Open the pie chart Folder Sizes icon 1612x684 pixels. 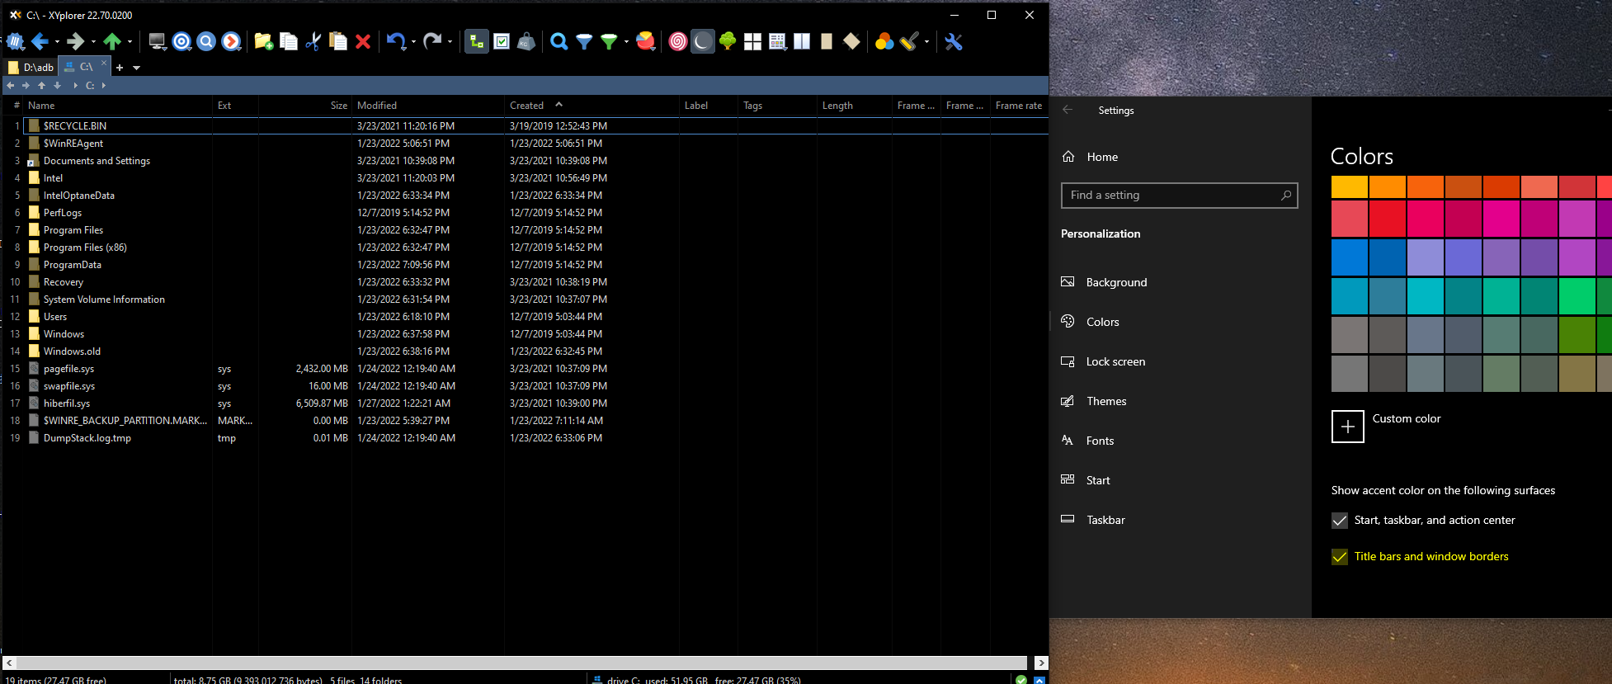(646, 41)
